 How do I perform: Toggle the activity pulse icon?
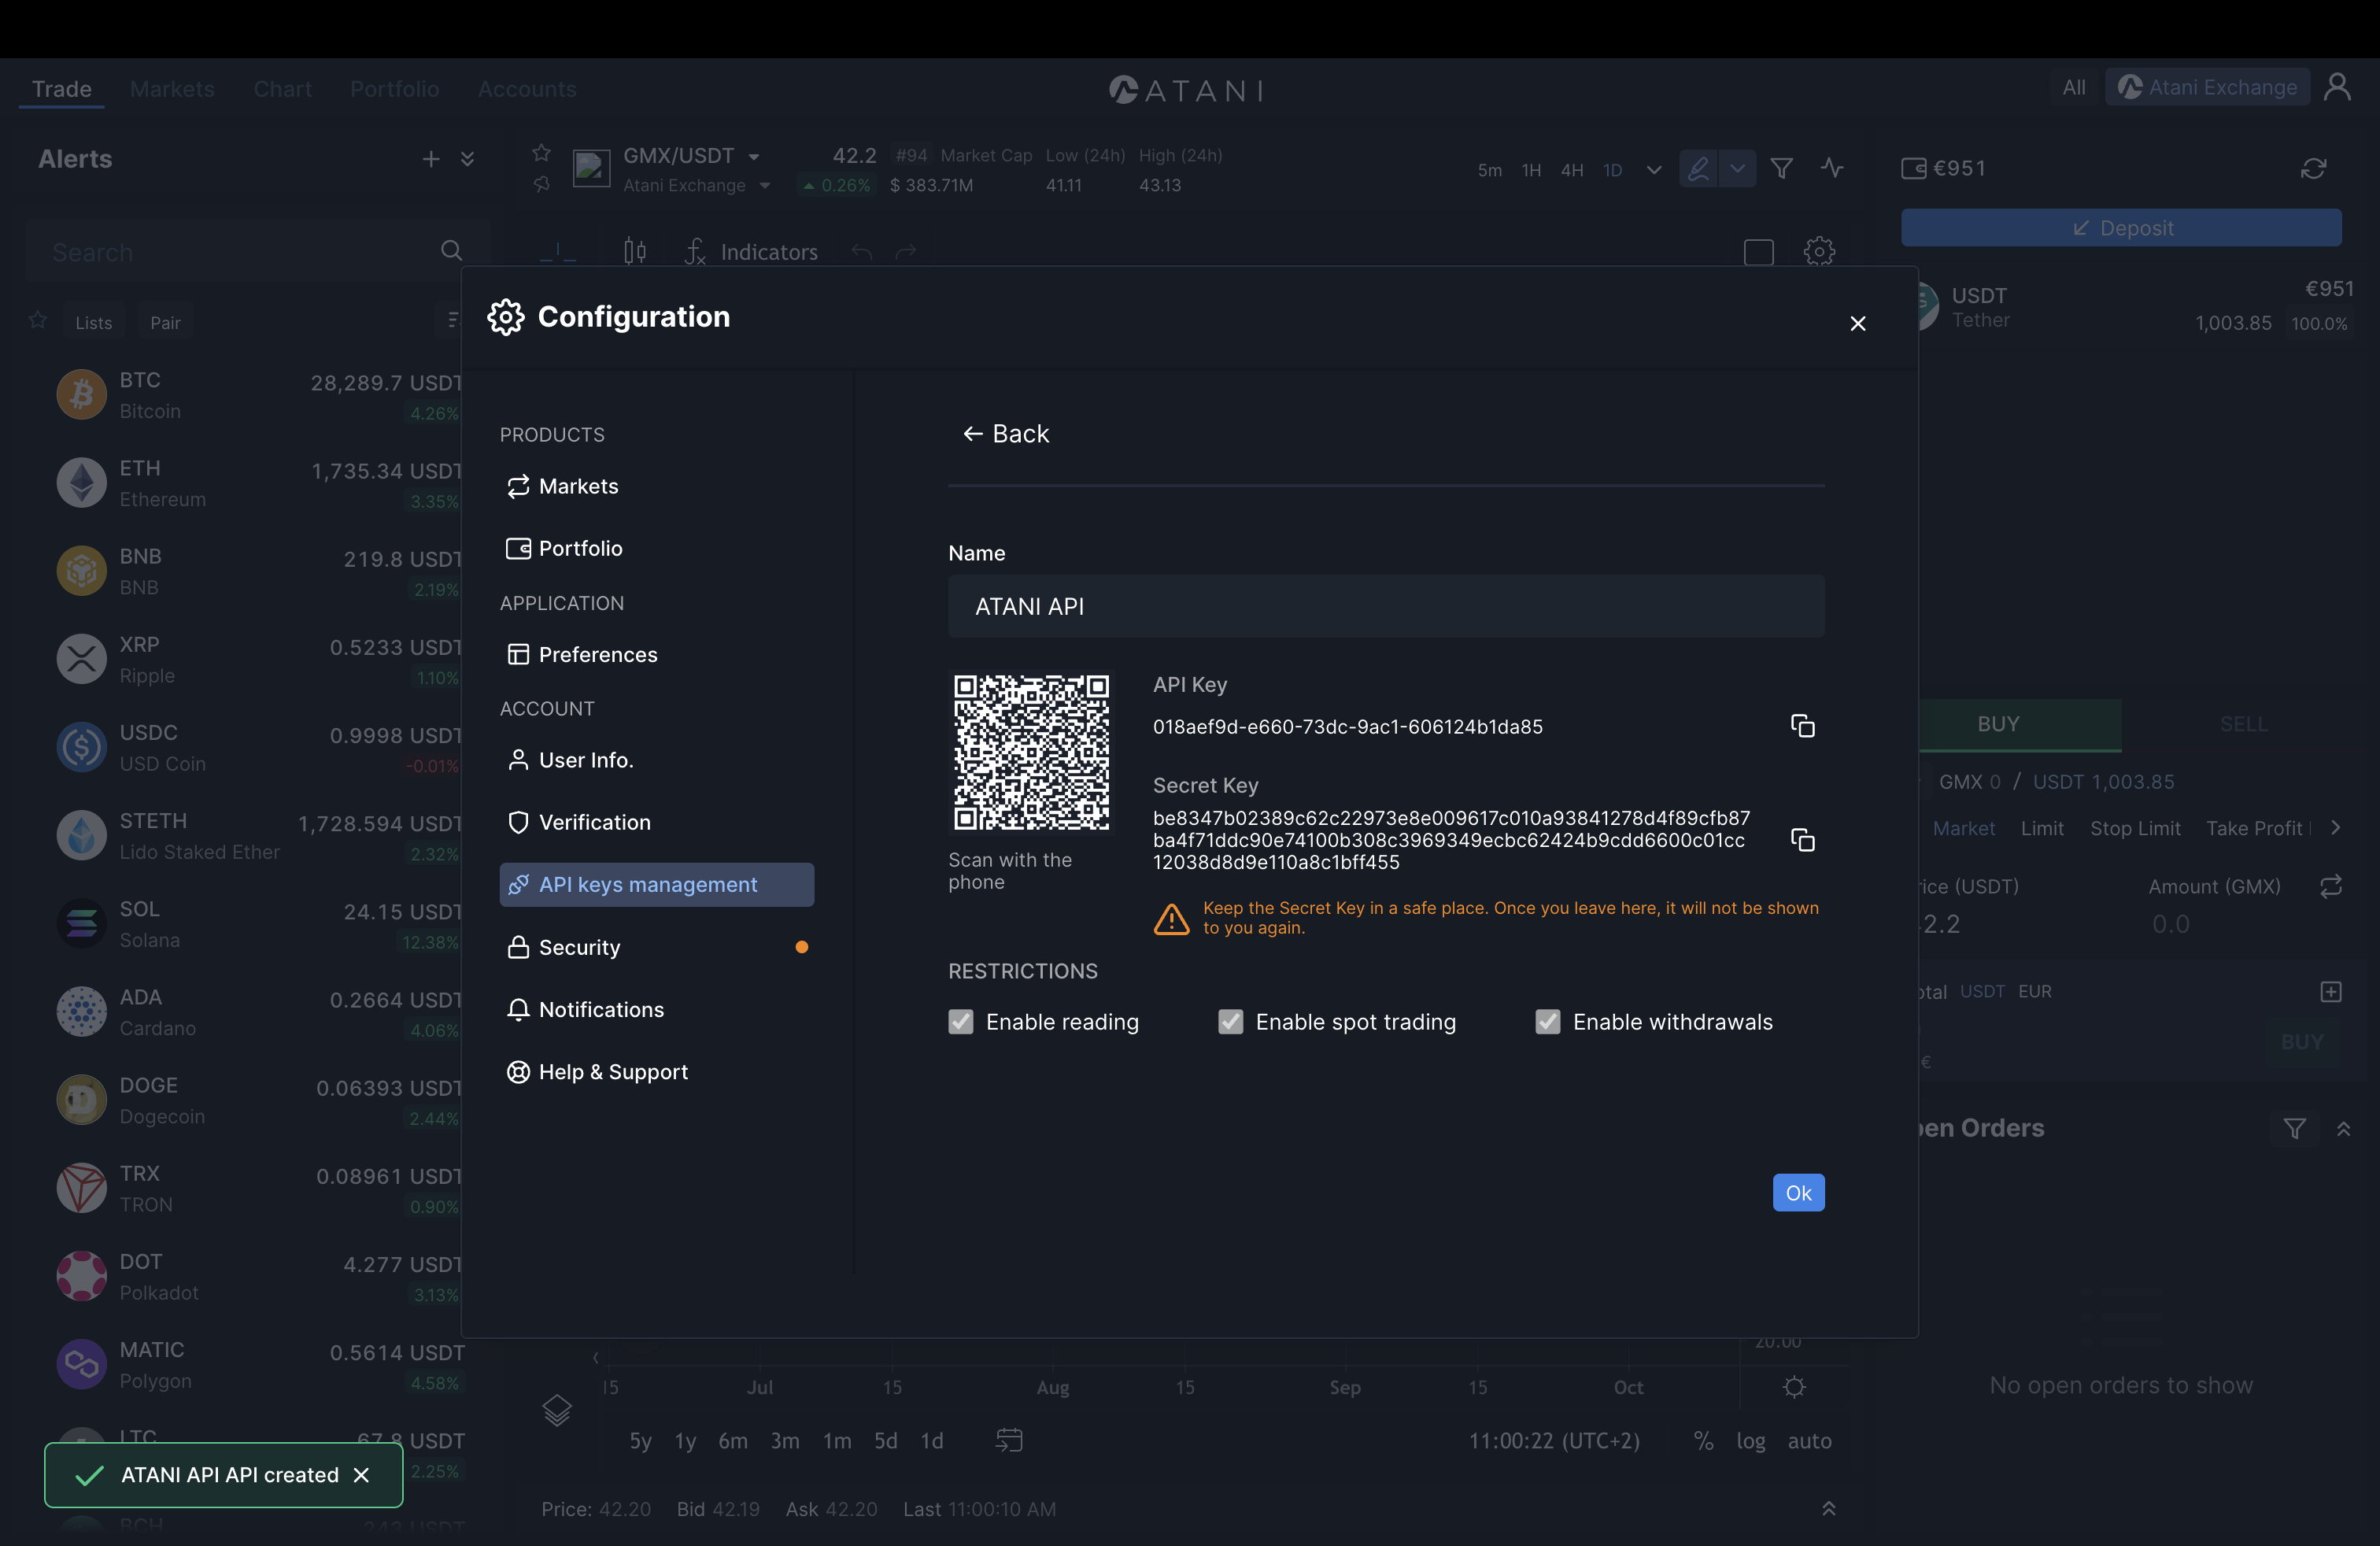[1831, 167]
